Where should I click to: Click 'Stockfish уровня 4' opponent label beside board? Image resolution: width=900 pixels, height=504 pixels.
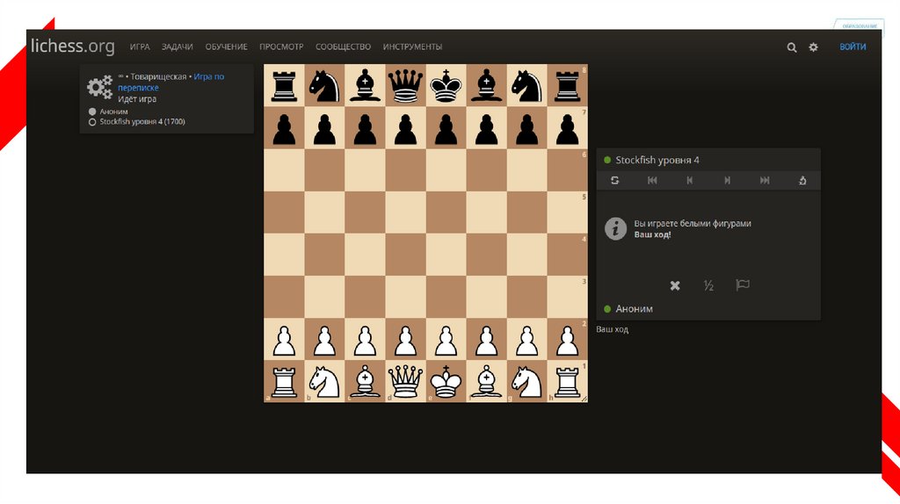pos(657,160)
